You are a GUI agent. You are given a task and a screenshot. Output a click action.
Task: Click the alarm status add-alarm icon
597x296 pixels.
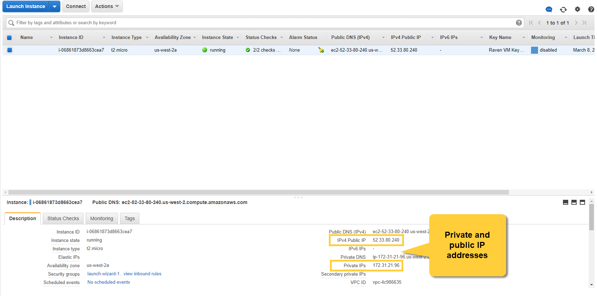321,50
